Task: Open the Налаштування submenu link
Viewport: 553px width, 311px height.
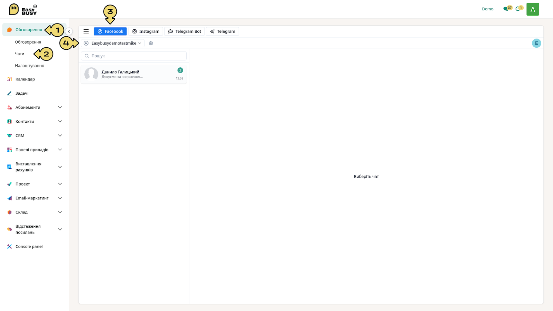Action: [29, 66]
